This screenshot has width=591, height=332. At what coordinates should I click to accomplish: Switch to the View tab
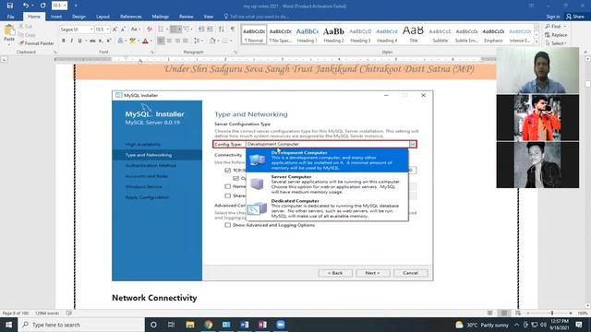pyautogui.click(x=208, y=17)
